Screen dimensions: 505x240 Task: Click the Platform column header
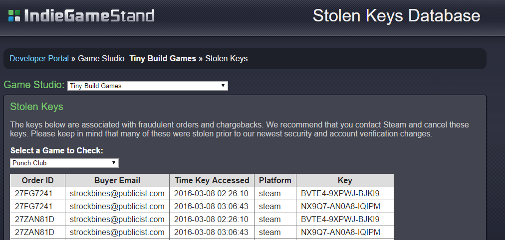pos(275,181)
